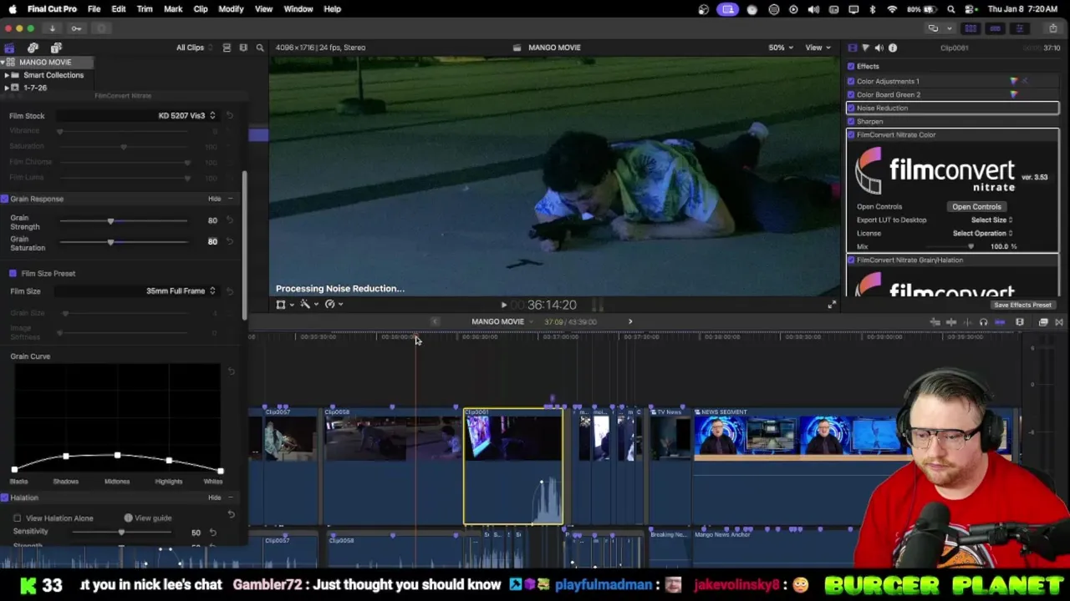Click Save Effects Preset button

1022,305
